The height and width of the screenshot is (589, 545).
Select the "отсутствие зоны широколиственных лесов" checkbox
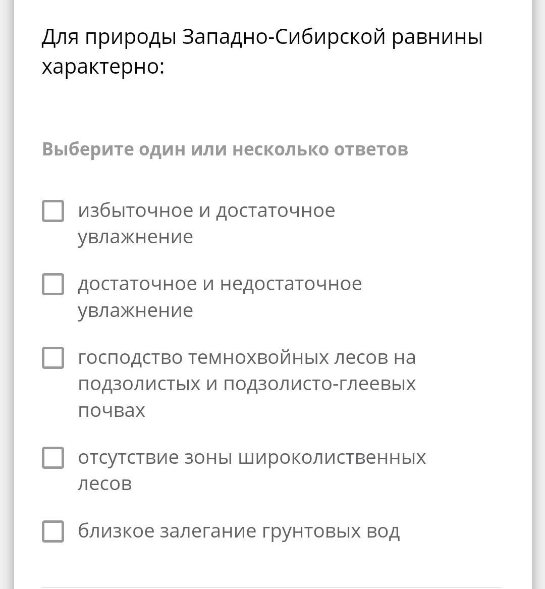pyautogui.click(x=53, y=458)
